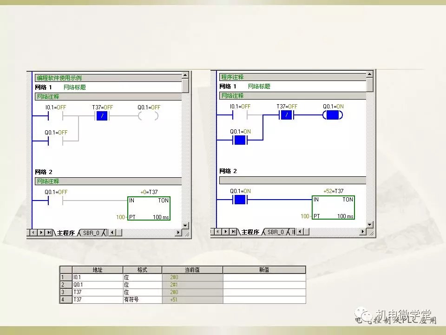
Task: Select the TON timer block in right editor
Action: pos(333,208)
